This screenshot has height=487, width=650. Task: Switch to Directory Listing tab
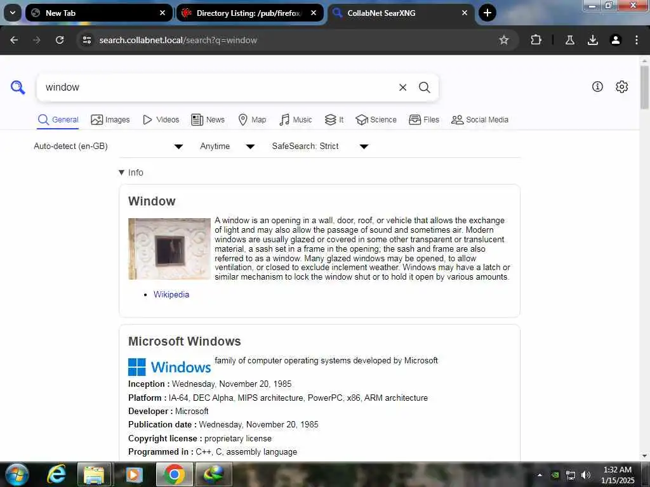point(250,13)
